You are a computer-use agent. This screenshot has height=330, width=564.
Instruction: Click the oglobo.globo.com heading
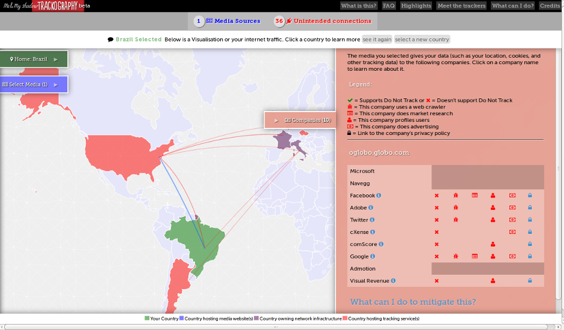click(379, 152)
